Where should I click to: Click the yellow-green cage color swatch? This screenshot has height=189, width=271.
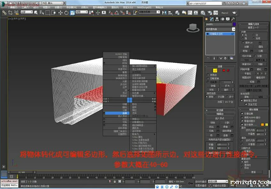266,124
